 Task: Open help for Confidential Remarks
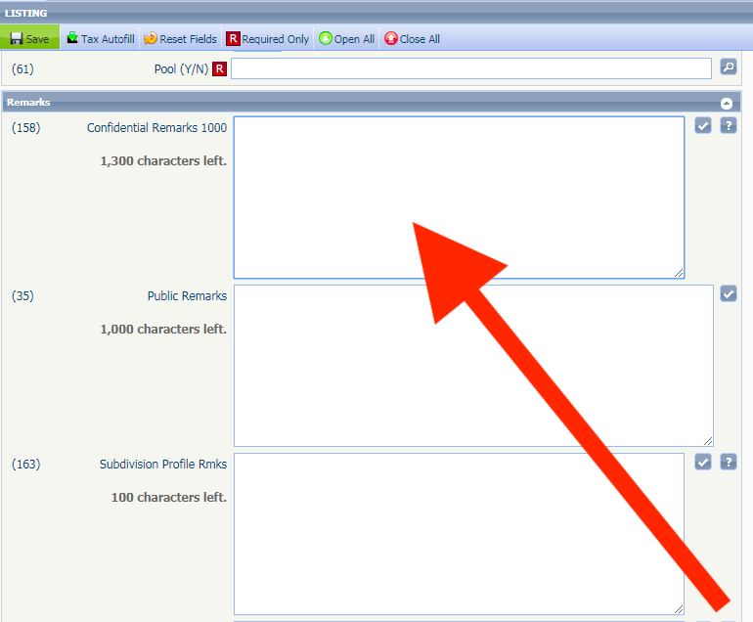pyautogui.click(x=728, y=126)
